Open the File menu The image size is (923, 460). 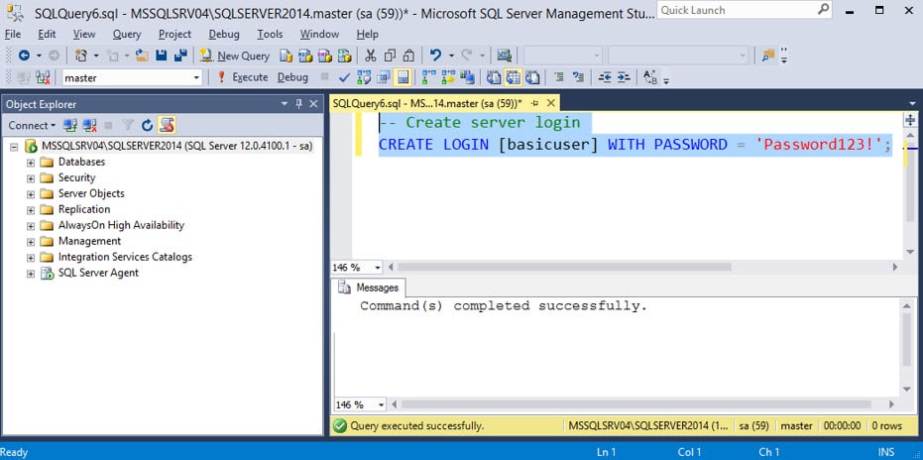point(13,34)
